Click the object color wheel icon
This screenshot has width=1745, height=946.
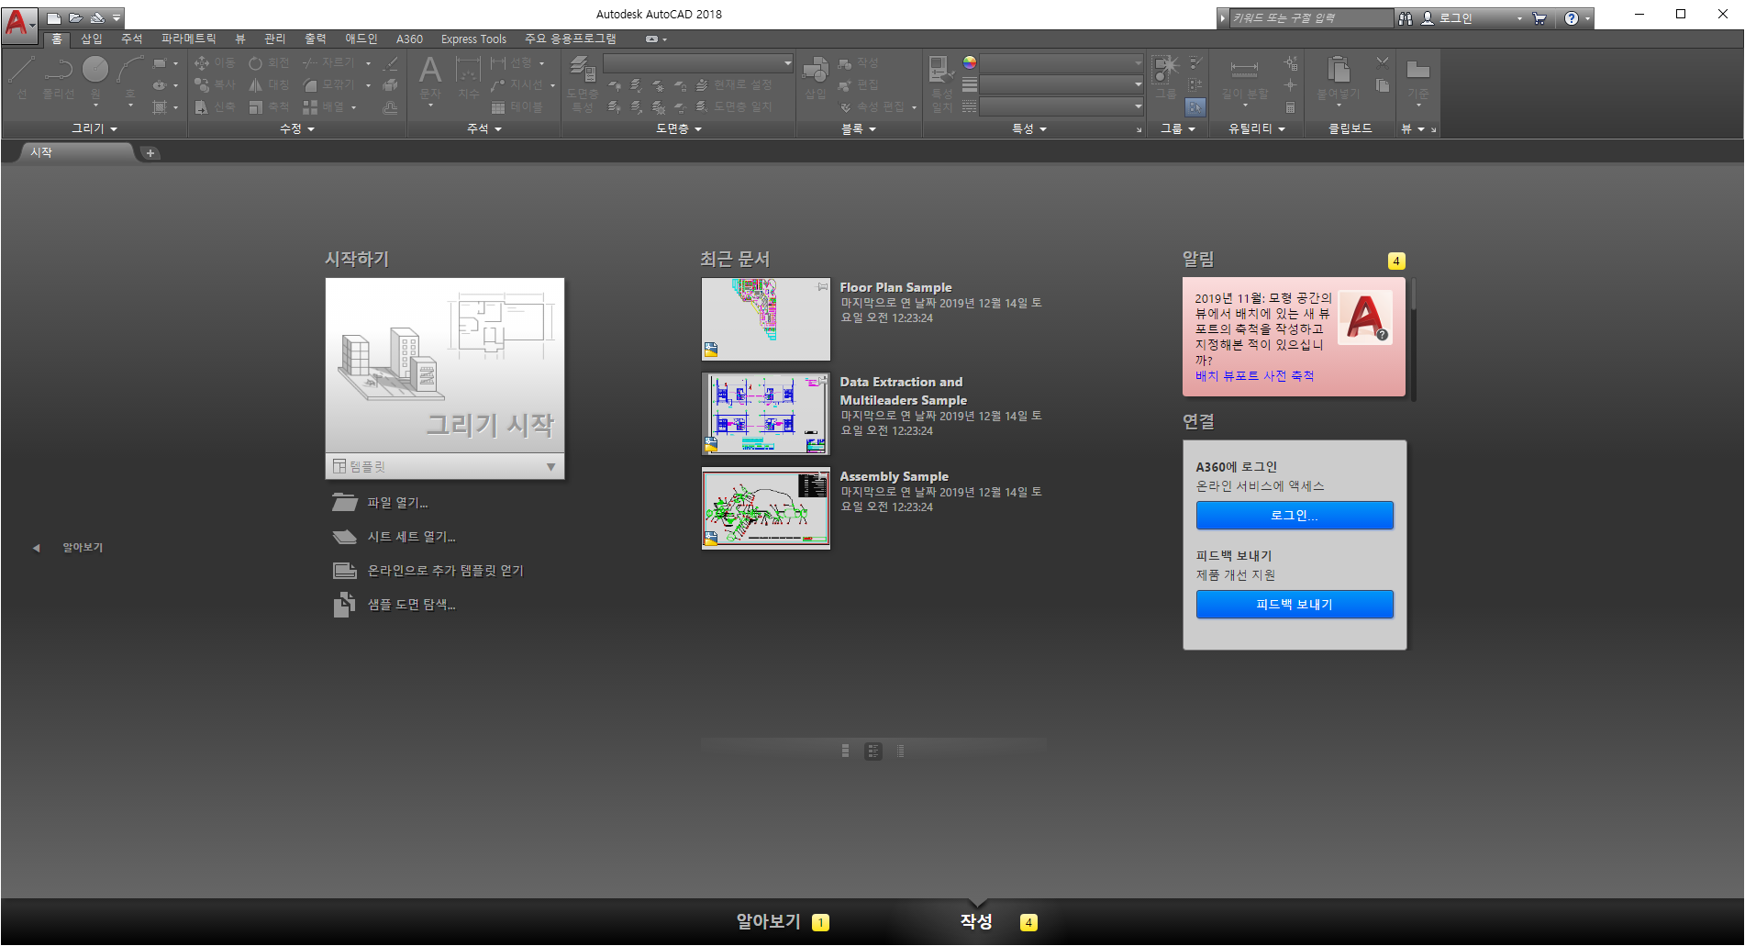pos(969,62)
